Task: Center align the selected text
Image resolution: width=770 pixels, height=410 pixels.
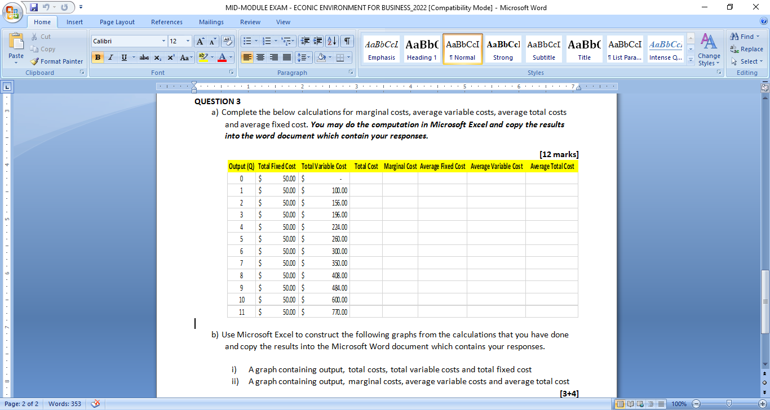Action: click(260, 57)
